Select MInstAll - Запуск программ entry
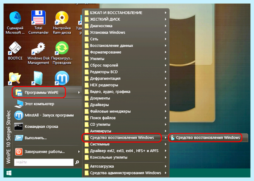The width and height of the screenshot is (254, 181). point(47,115)
